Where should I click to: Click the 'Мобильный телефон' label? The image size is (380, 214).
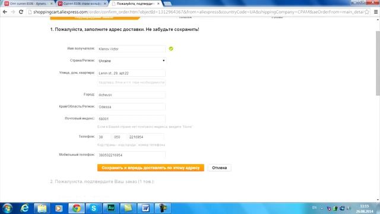pos(77,155)
